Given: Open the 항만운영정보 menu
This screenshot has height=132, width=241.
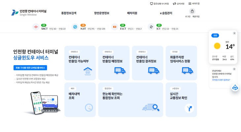Looking at the screenshot, I should [102, 13].
